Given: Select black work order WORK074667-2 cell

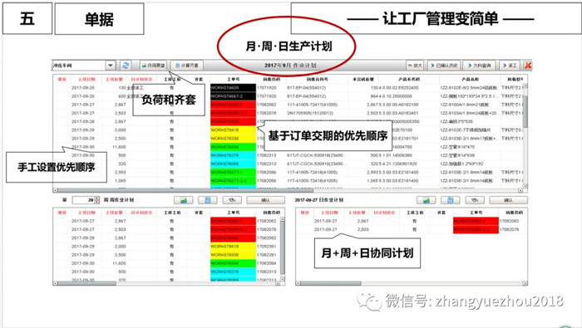Looking at the screenshot, I should pos(233,96).
